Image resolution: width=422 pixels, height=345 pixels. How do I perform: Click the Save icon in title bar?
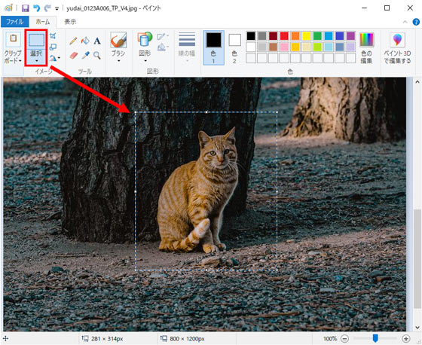click(26, 8)
